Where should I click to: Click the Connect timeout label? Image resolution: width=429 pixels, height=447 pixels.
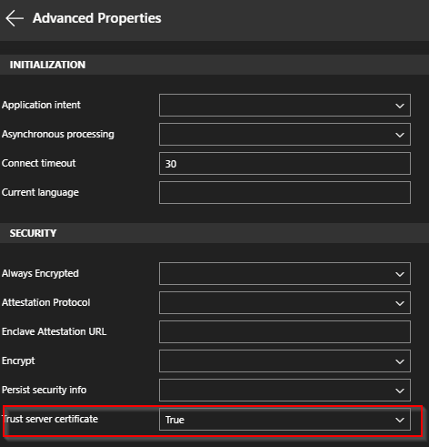tap(39, 163)
